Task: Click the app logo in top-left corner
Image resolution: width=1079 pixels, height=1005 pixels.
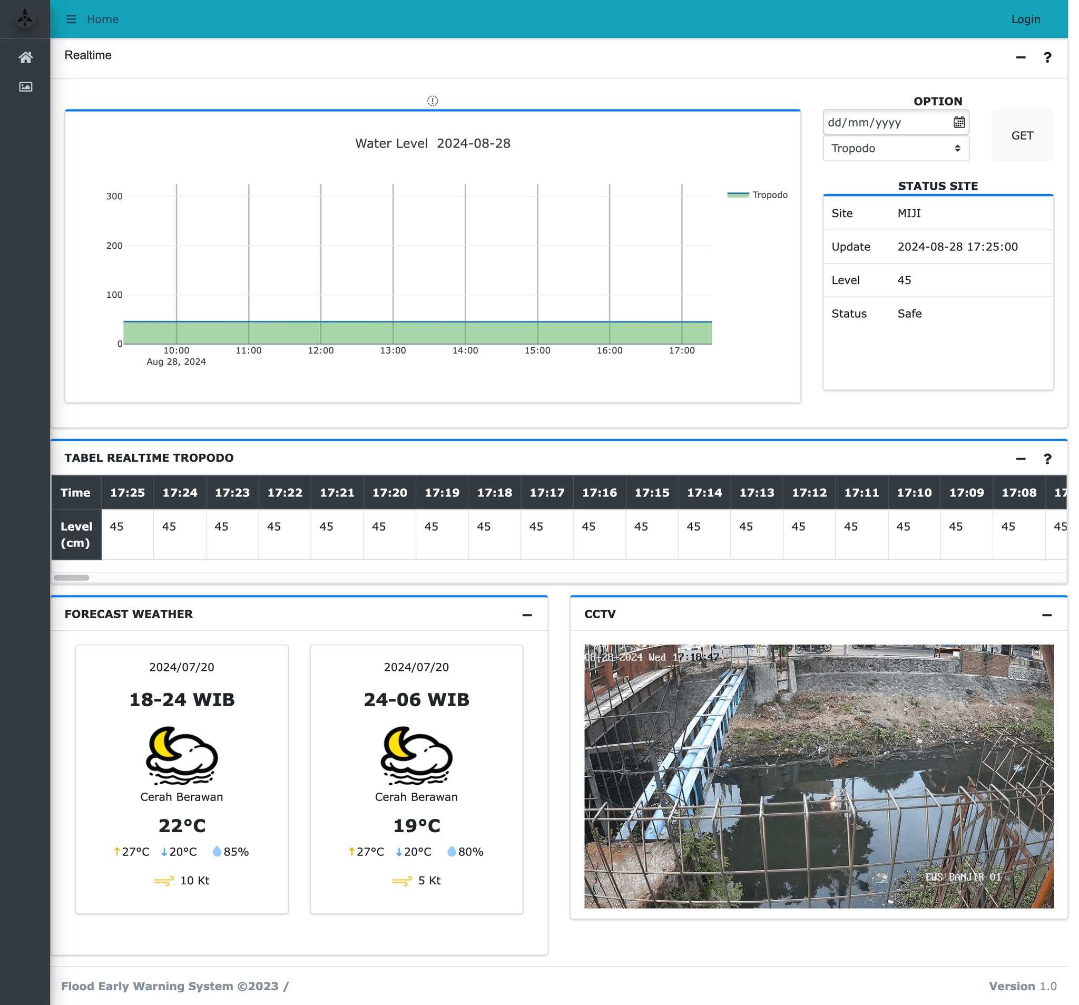Action: tap(25, 18)
